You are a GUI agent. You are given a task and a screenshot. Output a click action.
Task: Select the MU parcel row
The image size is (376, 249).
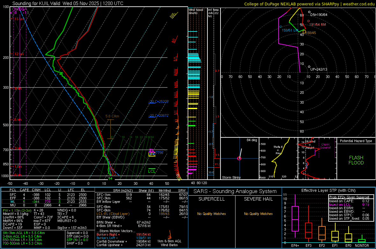click(48, 205)
